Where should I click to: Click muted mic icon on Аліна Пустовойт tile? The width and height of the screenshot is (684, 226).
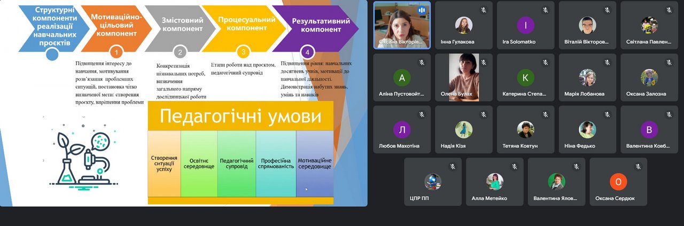point(421,63)
